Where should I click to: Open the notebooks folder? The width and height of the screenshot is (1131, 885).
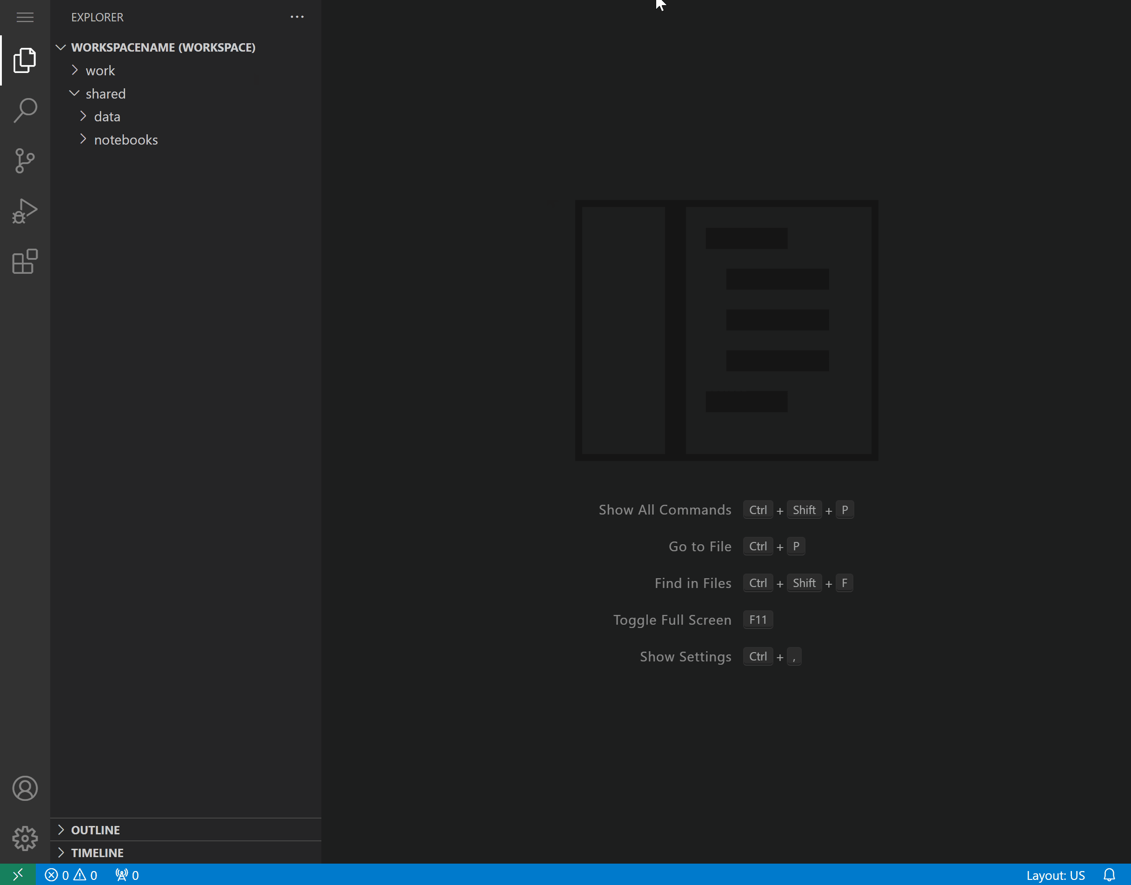pos(126,139)
